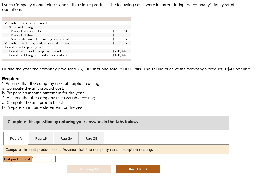
Task: Select the Variable manufacturing overhead value
Action: (x=126, y=39)
